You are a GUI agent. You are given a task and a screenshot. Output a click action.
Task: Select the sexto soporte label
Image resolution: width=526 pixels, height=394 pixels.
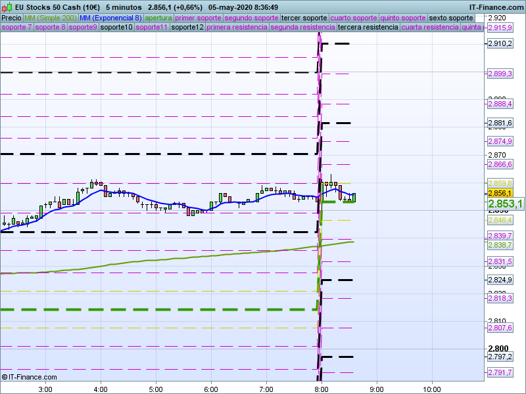451,18
